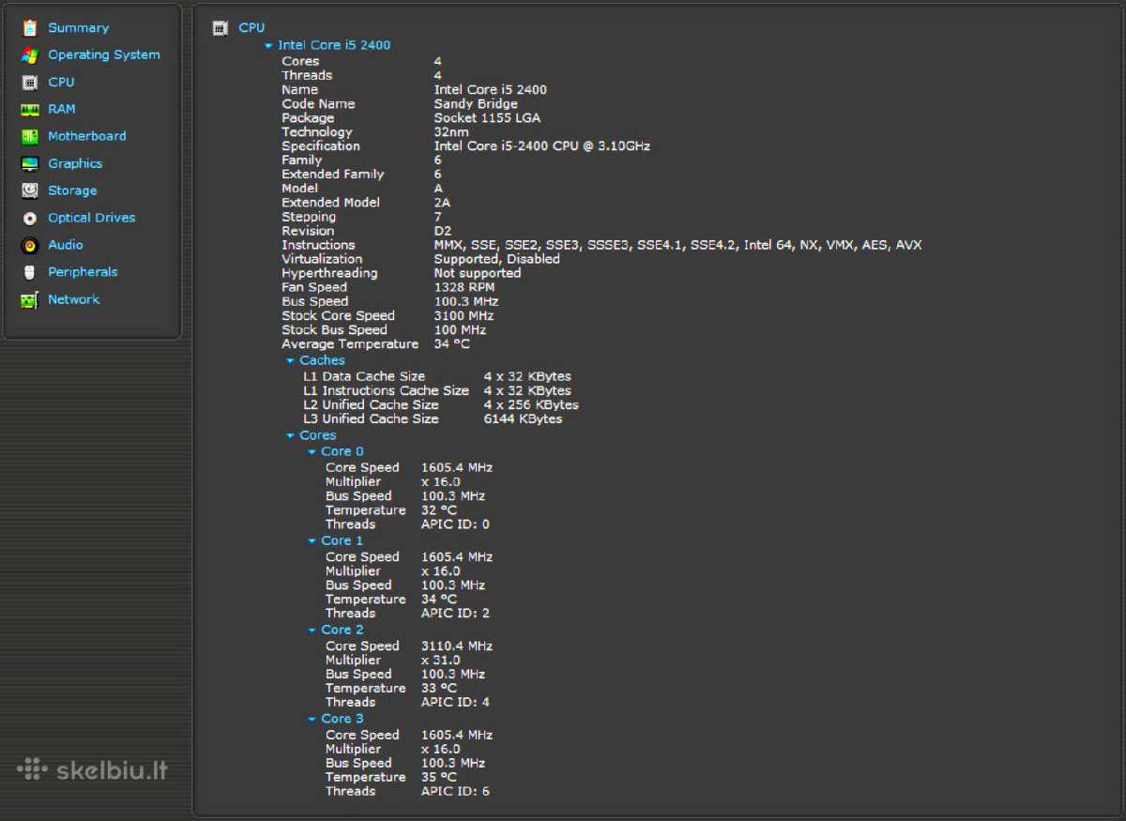Click the Hyperthreading value Not supported
Image resolution: width=1126 pixels, height=821 pixels.
click(x=478, y=273)
